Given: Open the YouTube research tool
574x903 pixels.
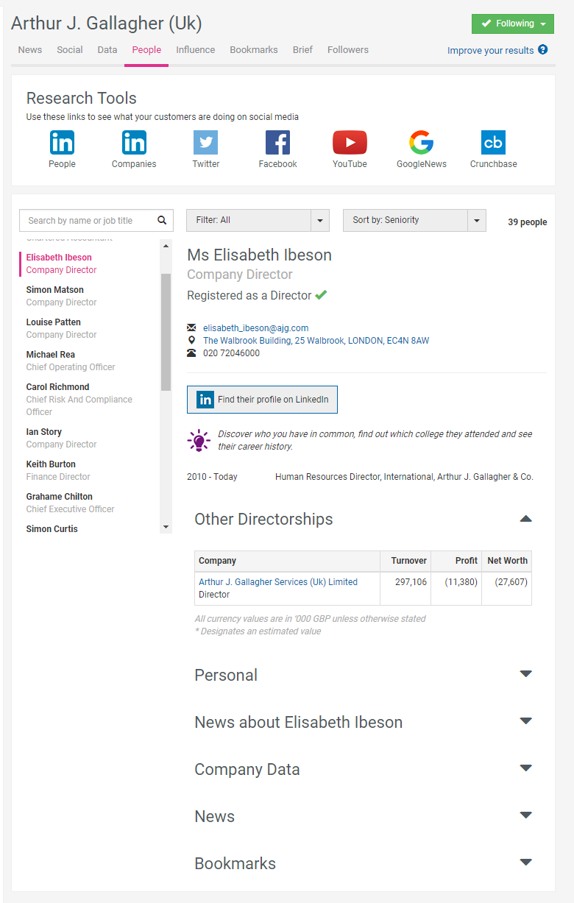Looking at the screenshot, I should (350, 149).
